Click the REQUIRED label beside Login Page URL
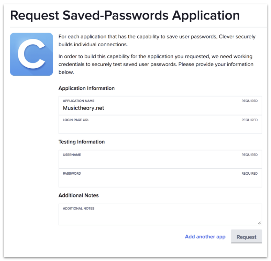The image size is (271, 261). pos(250,120)
